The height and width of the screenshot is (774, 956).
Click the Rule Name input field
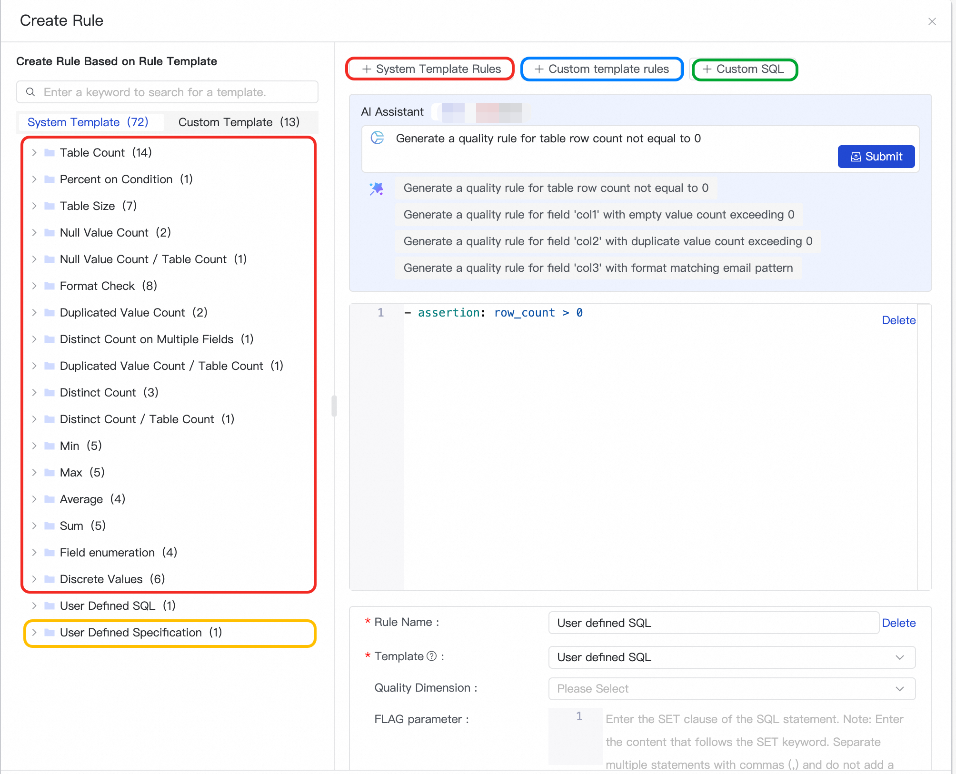(x=713, y=623)
